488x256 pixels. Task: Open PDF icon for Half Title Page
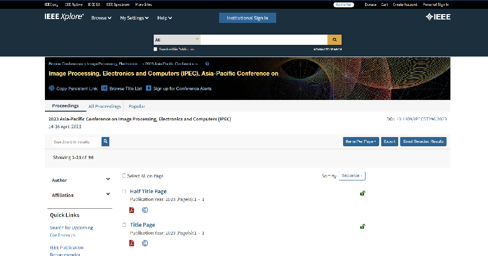pos(131,210)
